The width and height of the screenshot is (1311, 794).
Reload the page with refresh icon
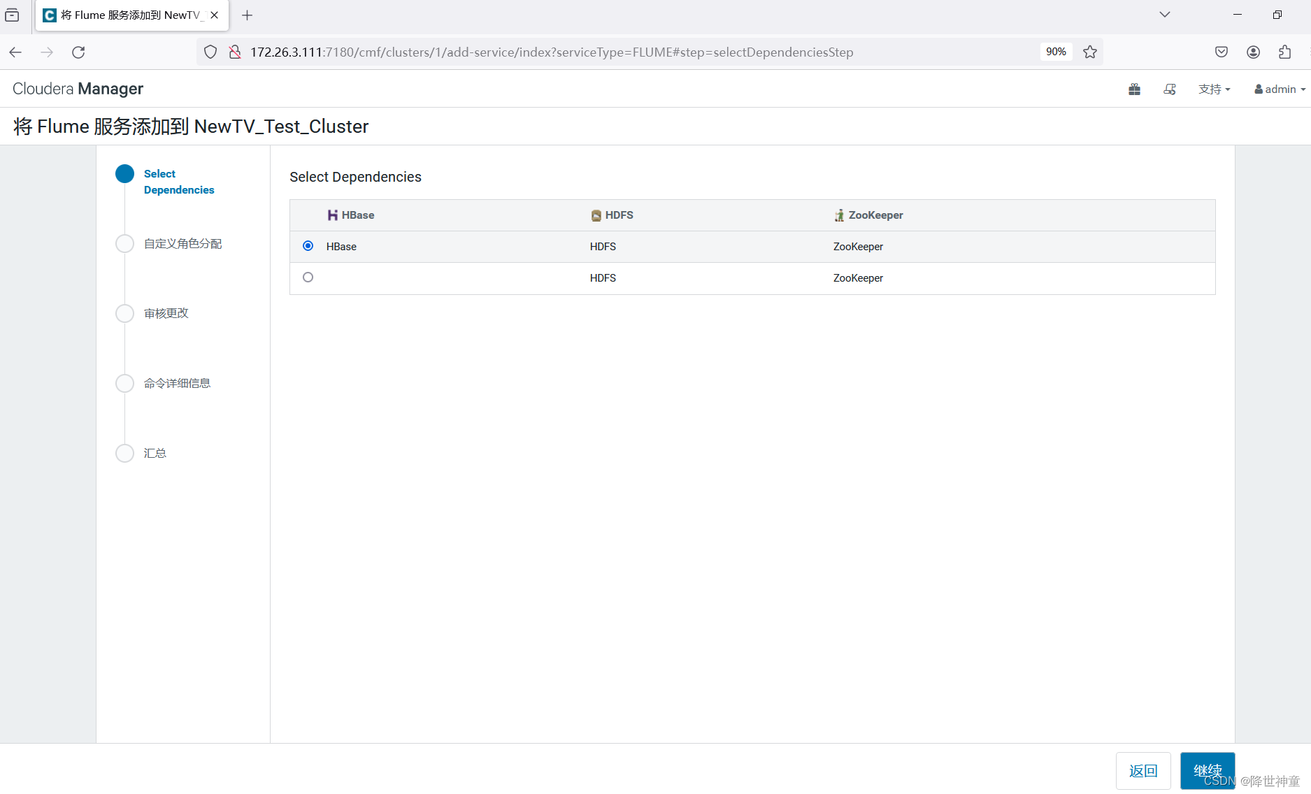point(78,52)
